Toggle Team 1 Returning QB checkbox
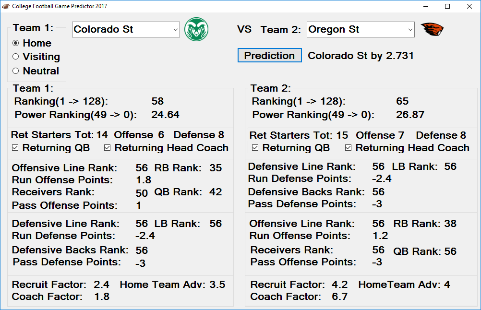This screenshot has height=310, width=481. point(15,148)
